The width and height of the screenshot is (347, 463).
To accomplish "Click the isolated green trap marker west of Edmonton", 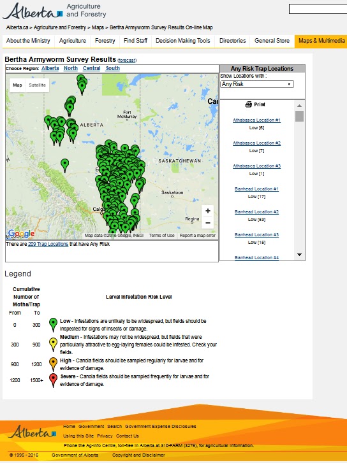I will (65, 165).
